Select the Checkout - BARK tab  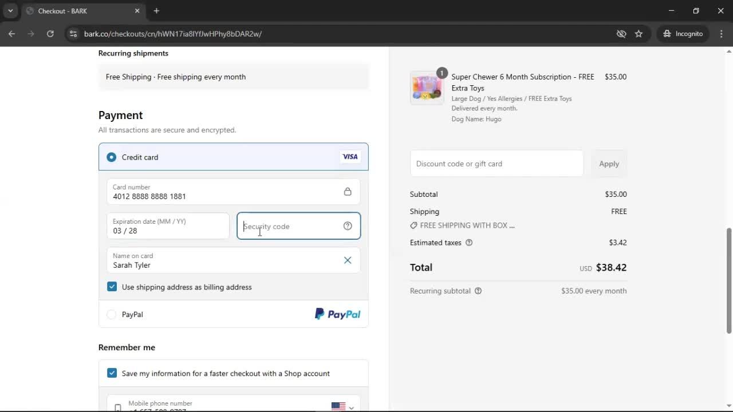[82, 11]
